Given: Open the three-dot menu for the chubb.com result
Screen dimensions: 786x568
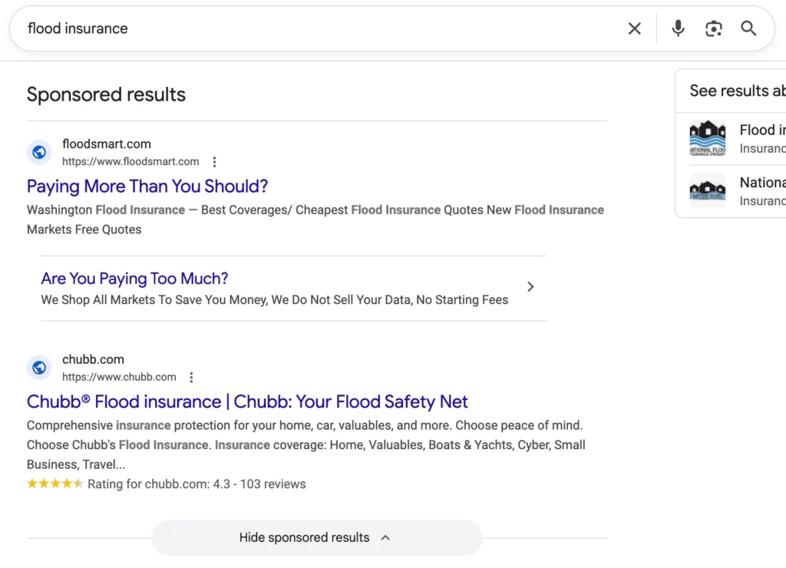Looking at the screenshot, I should [190, 377].
